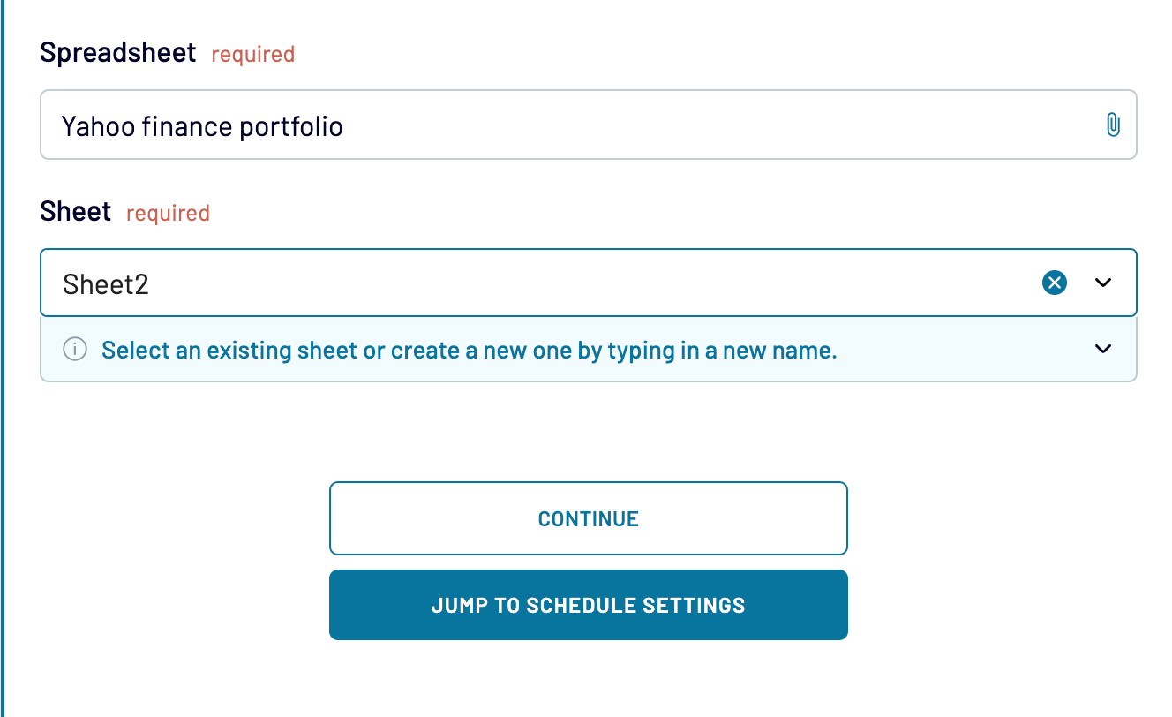Screen dimensions: 1172x717
Task: Click the required tag beside Spreadsheet
Action: point(252,55)
